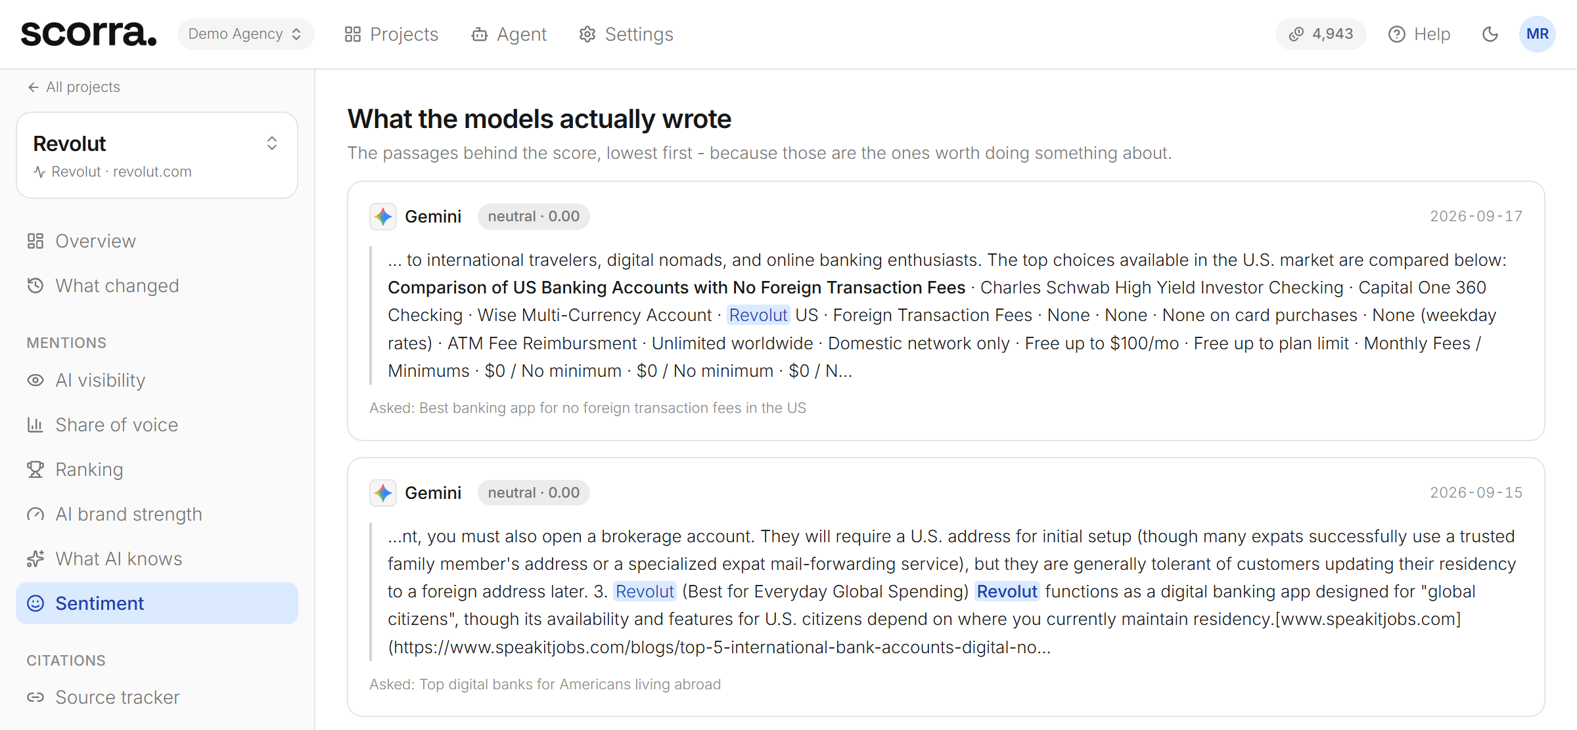Screen dimensions: 1577x730
Task: Click the Share of voice chart icon
Action: tap(35, 425)
